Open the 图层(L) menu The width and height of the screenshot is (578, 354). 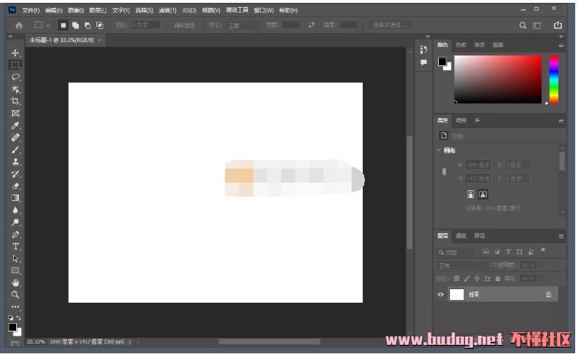point(98,11)
